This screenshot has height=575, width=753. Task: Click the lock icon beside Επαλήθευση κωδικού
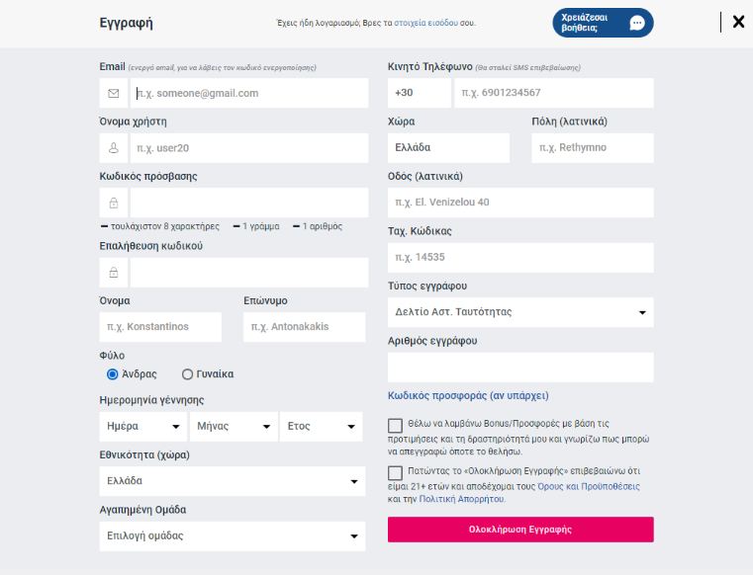114,273
